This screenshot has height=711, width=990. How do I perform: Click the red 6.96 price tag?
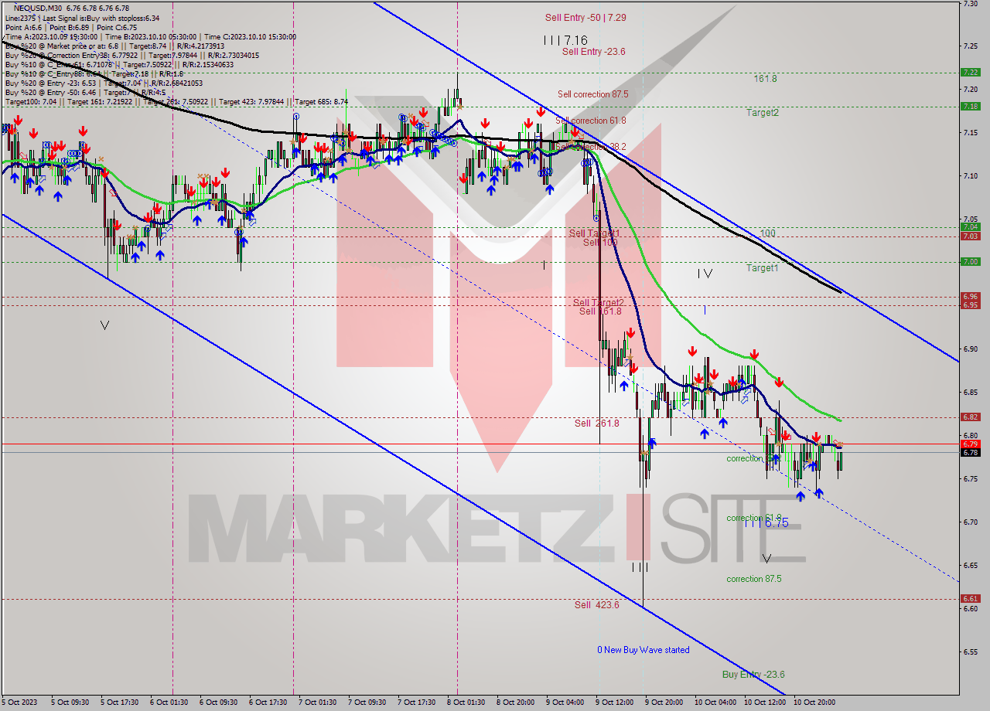point(970,296)
